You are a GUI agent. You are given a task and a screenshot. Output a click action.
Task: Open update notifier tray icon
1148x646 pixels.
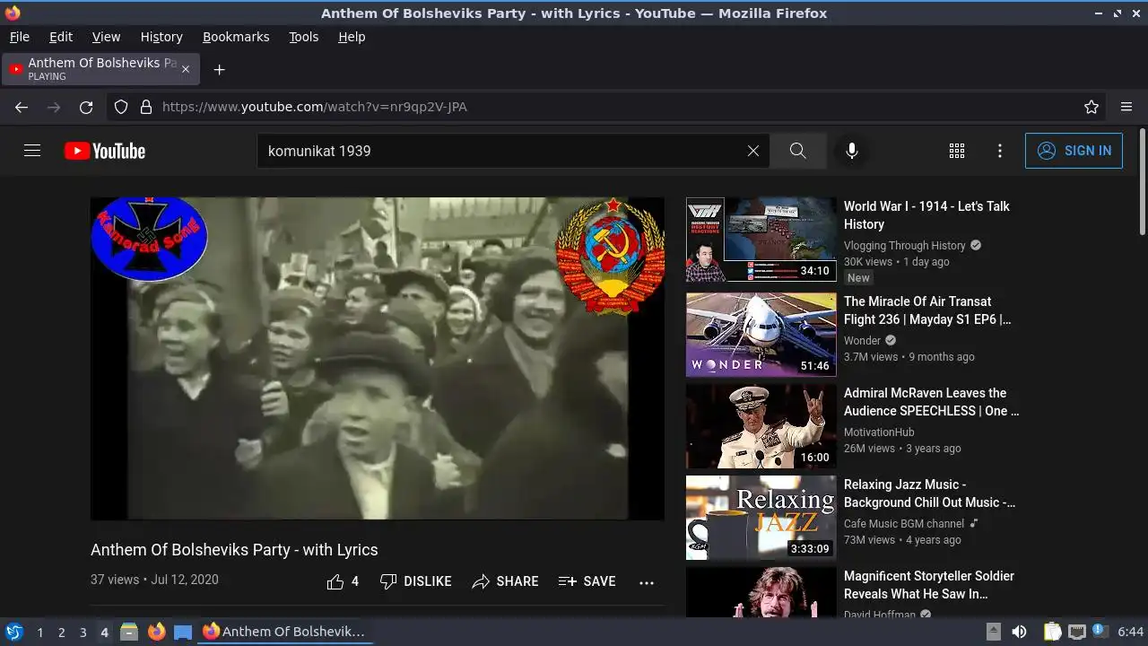click(1099, 631)
